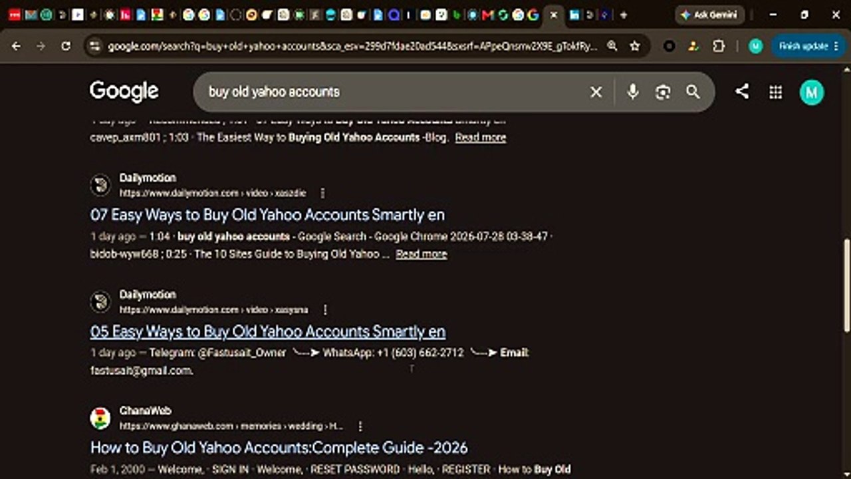The height and width of the screenshot is (479, 851).
Task: Open '05 Easy Ways to Buy Old Yahoo Accounts' result
Action: point(268,331)
